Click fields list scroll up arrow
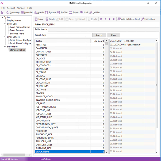The height and width of the screenshot is (161, 161). tap(156, 41)
